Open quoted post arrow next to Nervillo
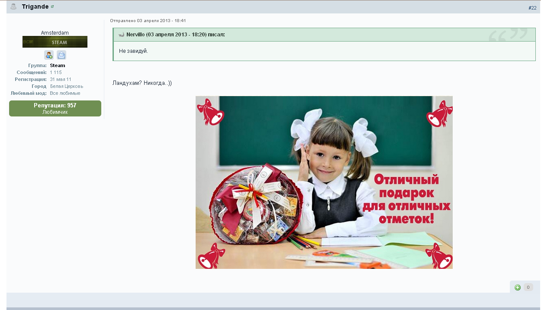Viewport: 541px width, 310px height. pyautogui.click(x=122, y=35)
